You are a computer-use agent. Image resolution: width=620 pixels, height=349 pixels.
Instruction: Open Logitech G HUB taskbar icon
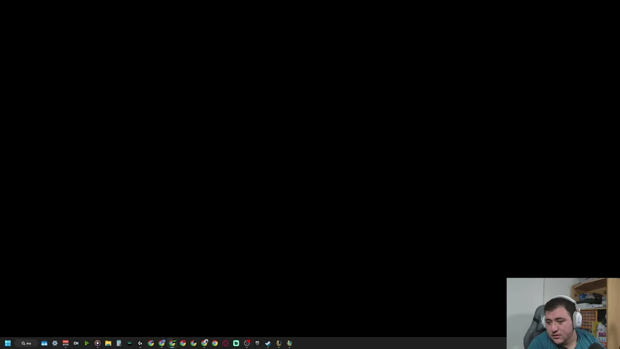140,343
